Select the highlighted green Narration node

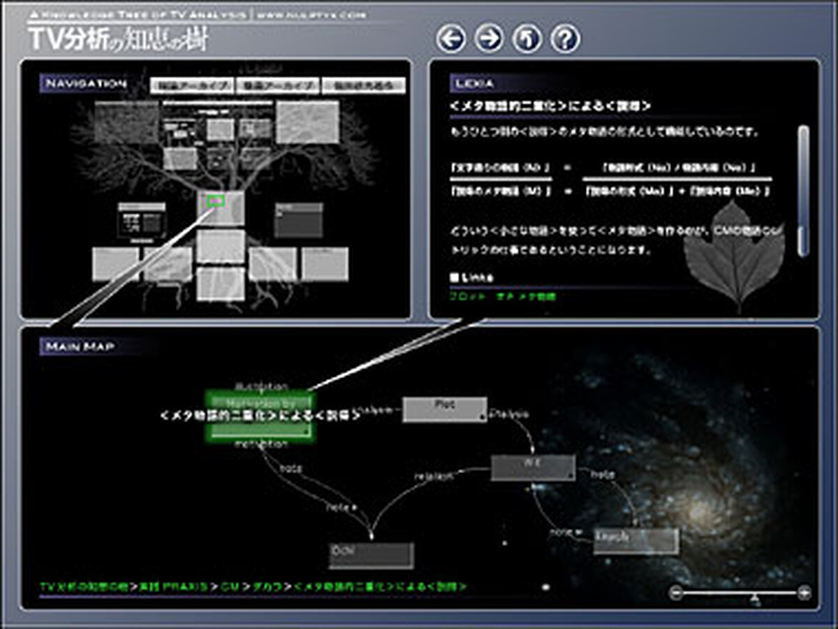[x=260, y=416]
